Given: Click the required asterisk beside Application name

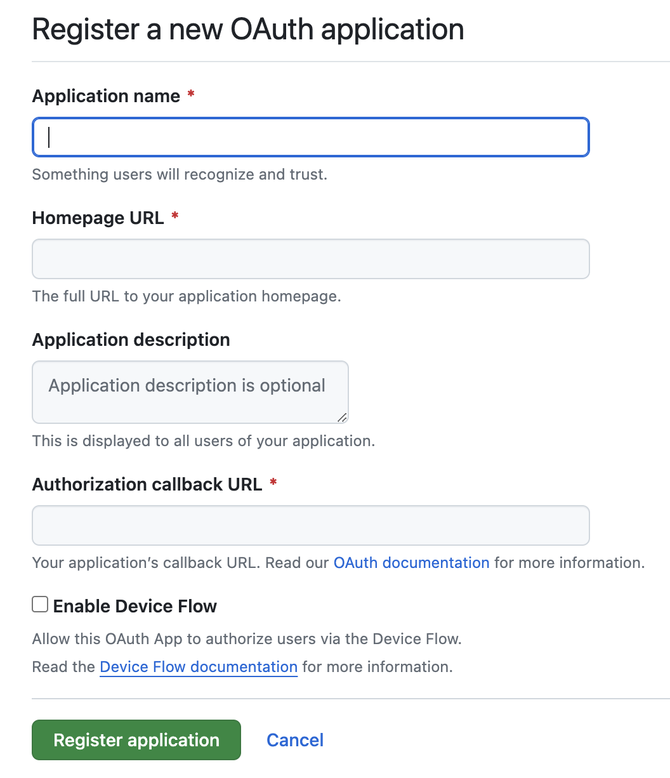Looking at the screenshot, I should click(x=191, y=95).
